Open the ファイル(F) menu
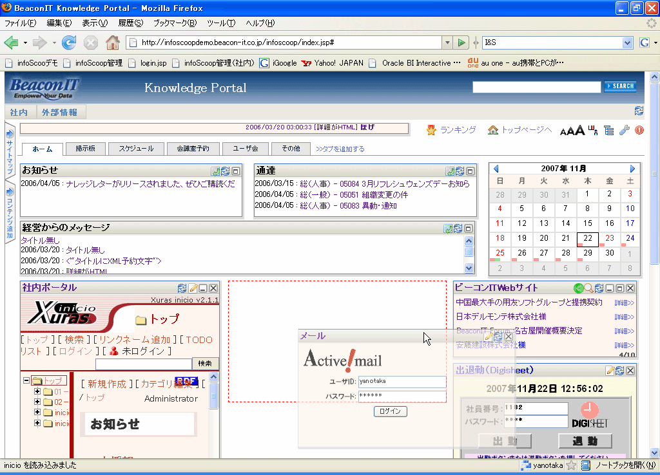 coord(20,23)
